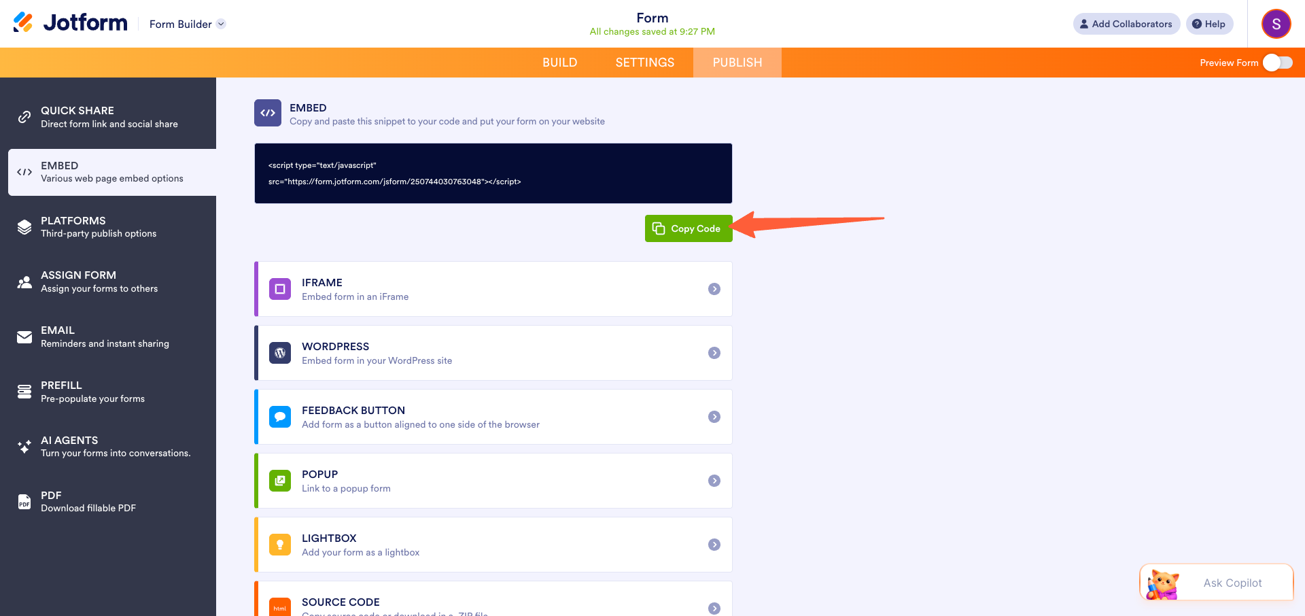
Task: Toggle the Preview Form switch
Action: (x=1277, y=63)
